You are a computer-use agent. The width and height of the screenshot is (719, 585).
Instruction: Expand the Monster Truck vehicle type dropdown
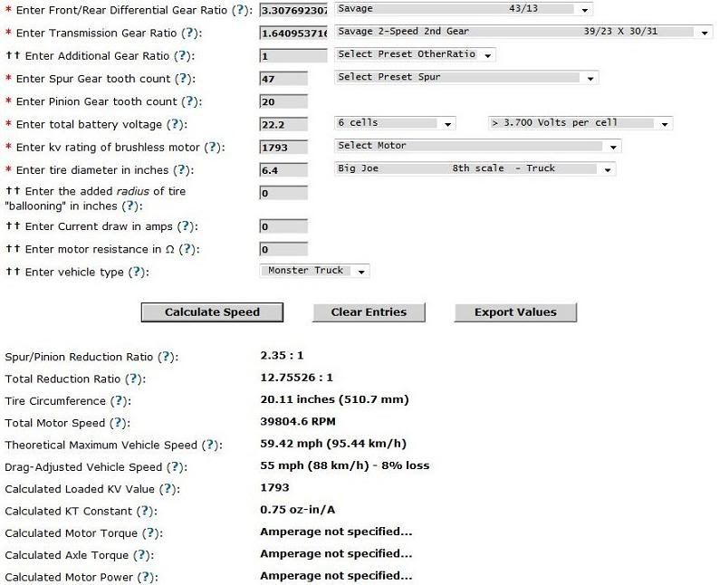(x=315, y=271)
